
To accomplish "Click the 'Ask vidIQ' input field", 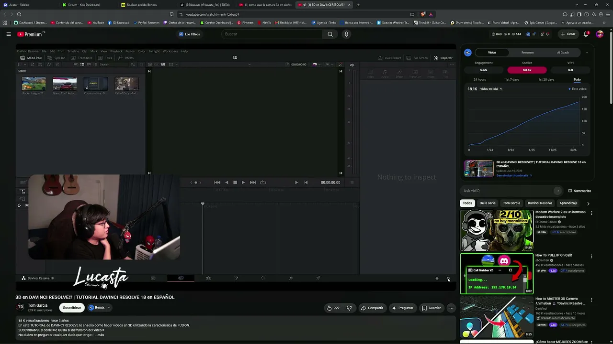I will point(511,191).
